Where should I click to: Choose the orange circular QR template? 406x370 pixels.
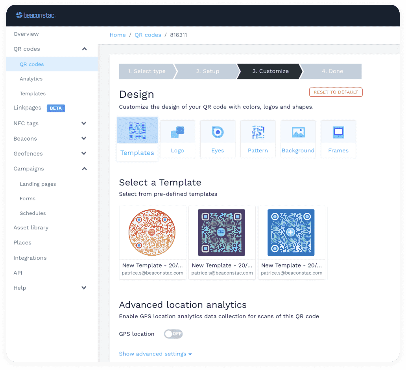pyautogui.click(x=152, y=233)
